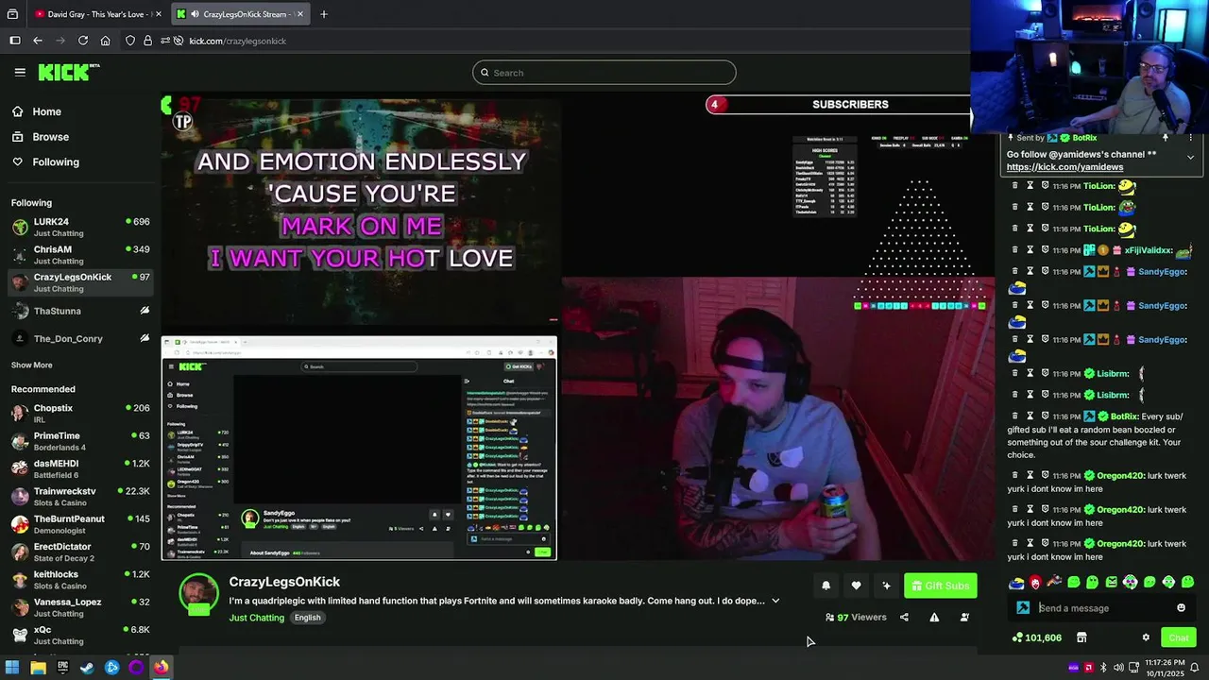1209x680 pixels.
Task: Send message with Chat button
Action: (x=1179, y=637)
